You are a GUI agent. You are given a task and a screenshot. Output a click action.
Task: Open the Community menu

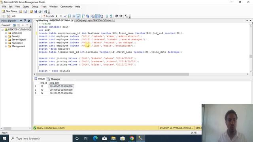tap(66, 7)
